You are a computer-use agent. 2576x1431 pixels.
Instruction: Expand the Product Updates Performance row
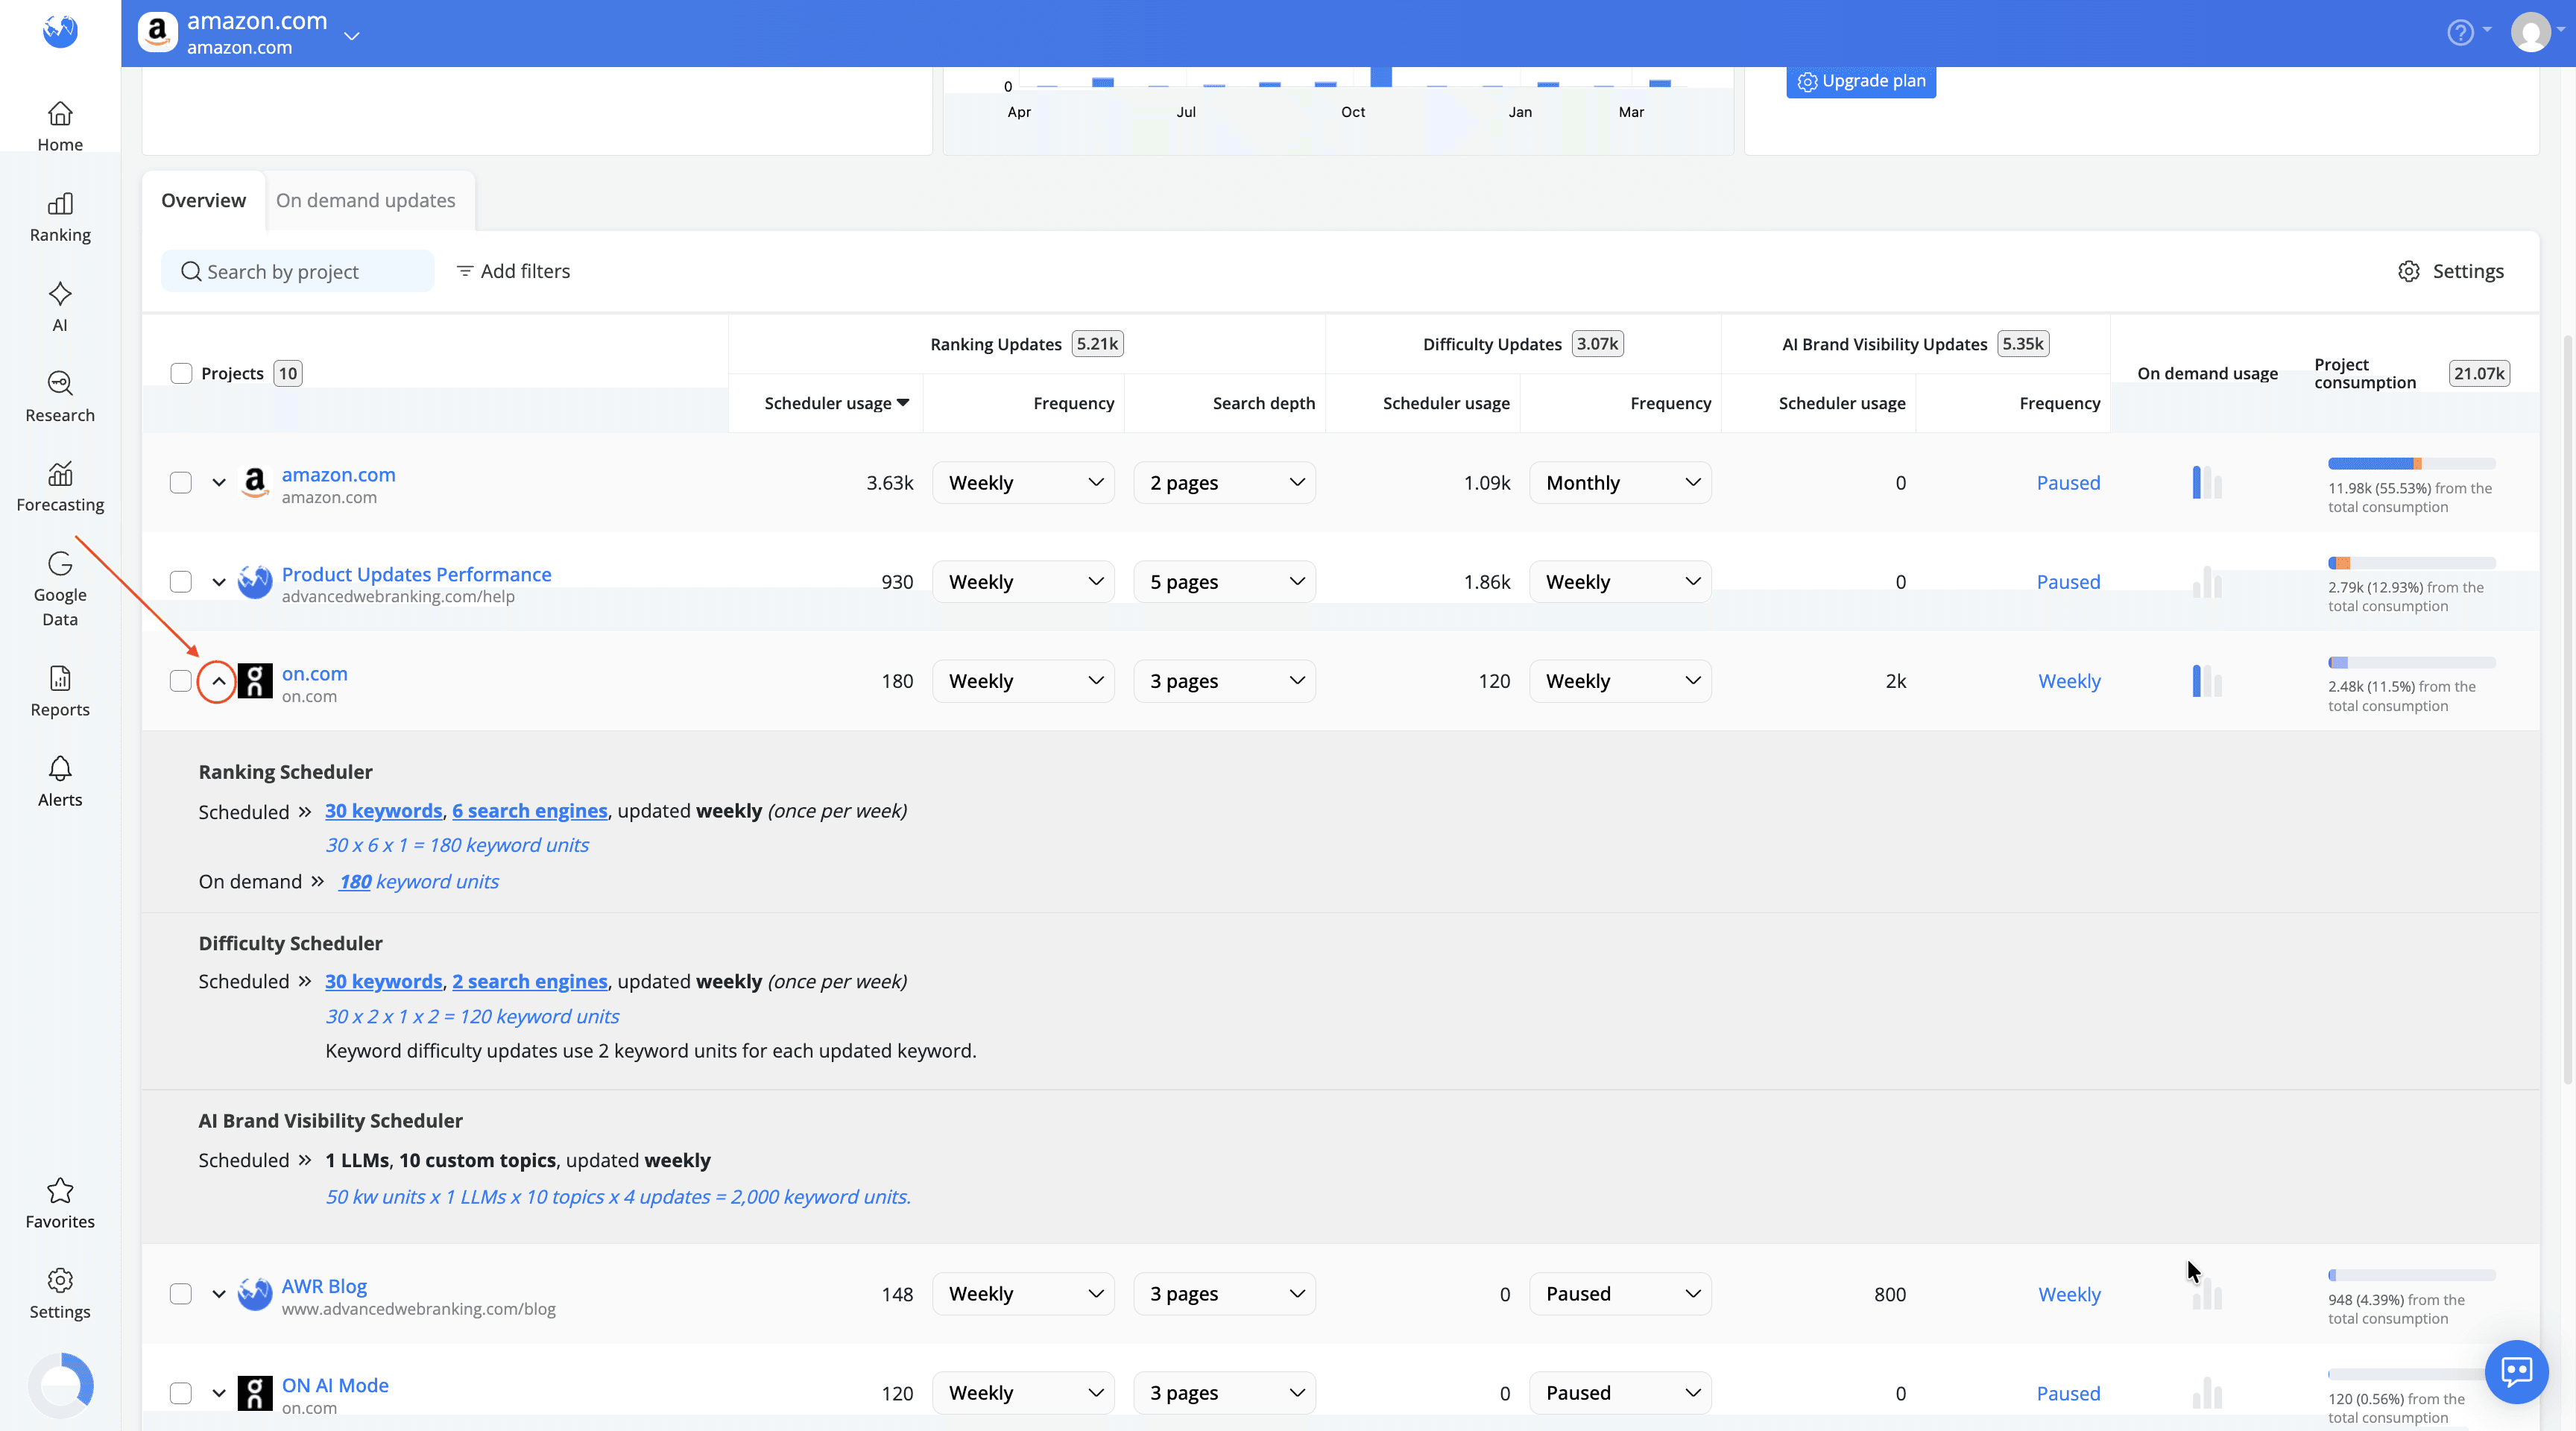(x=219, y=581)
